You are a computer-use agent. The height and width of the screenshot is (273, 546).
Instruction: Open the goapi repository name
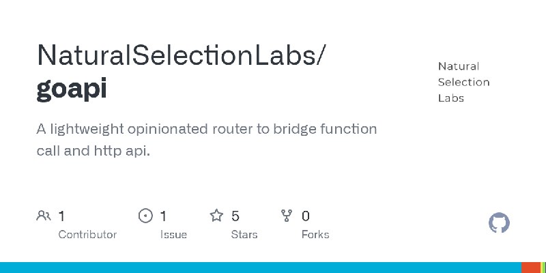[x=72, y=89]
